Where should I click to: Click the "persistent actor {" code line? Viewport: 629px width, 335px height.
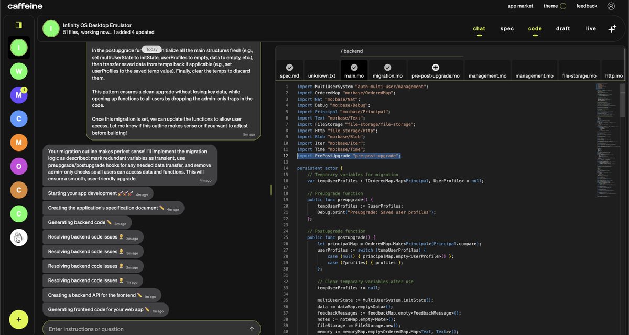coord(319,168)
